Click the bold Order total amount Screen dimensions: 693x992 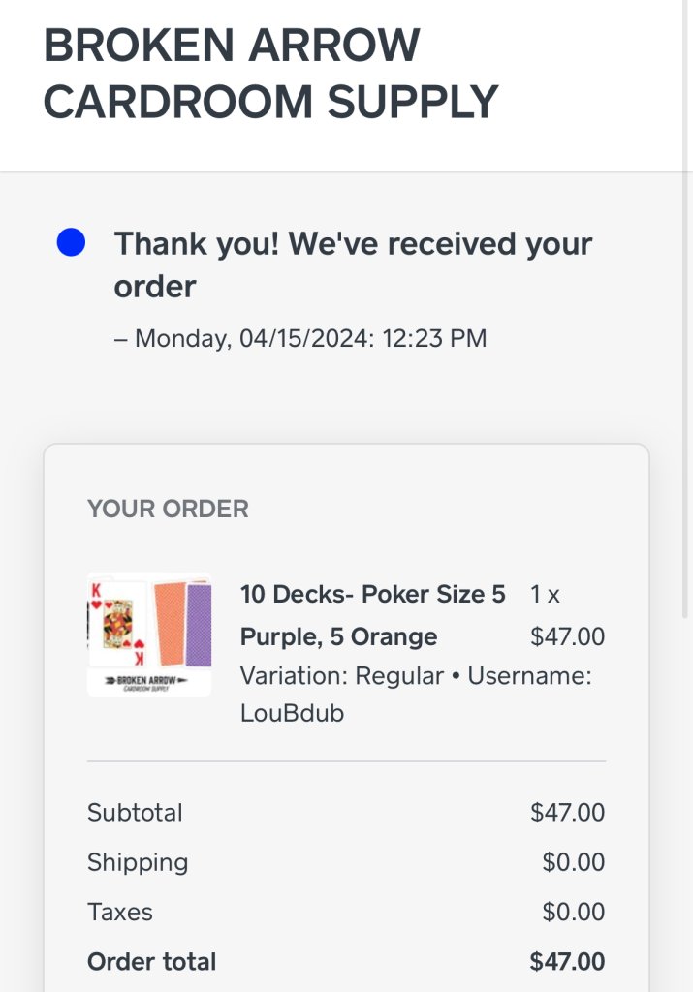point(567,961)
